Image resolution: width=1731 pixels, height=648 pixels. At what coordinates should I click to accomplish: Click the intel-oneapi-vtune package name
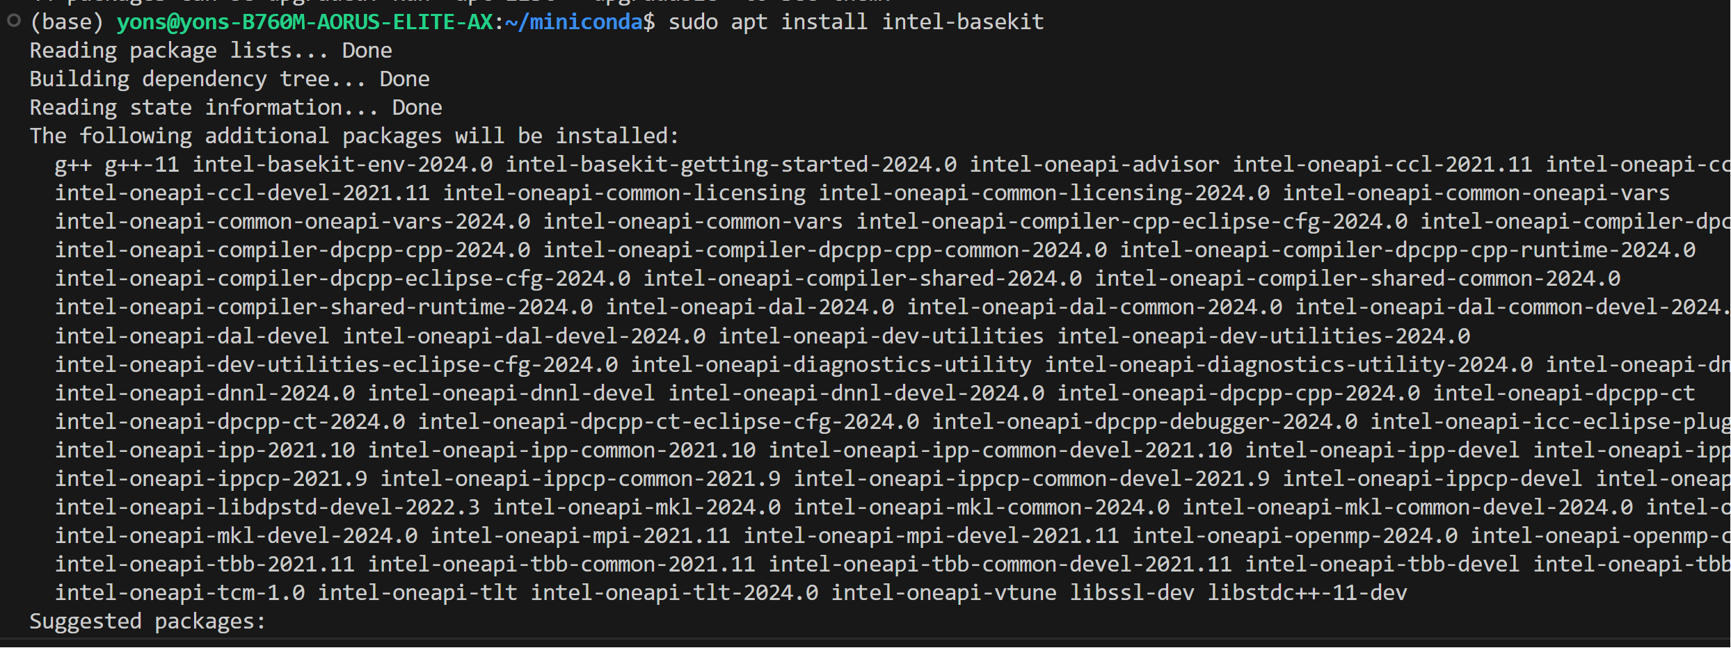point(944,593)
